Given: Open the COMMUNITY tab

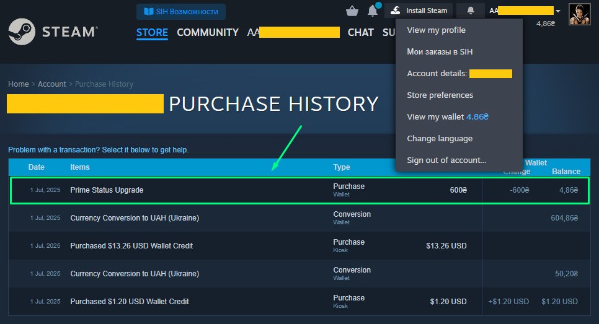Looking at the screenshot, I should [x=208, y=32].
